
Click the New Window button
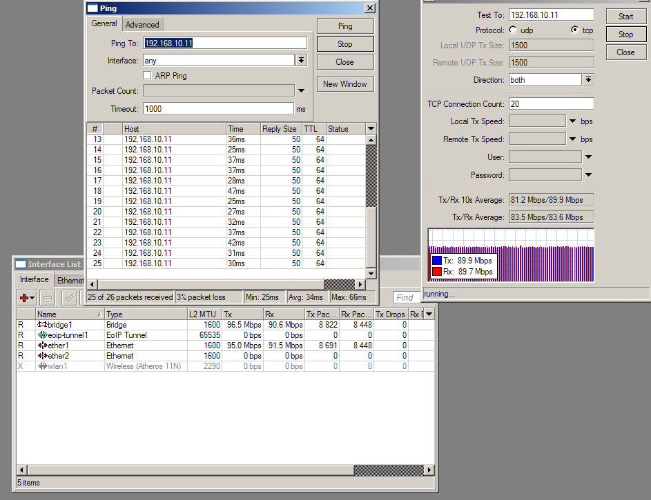[345, 84]
